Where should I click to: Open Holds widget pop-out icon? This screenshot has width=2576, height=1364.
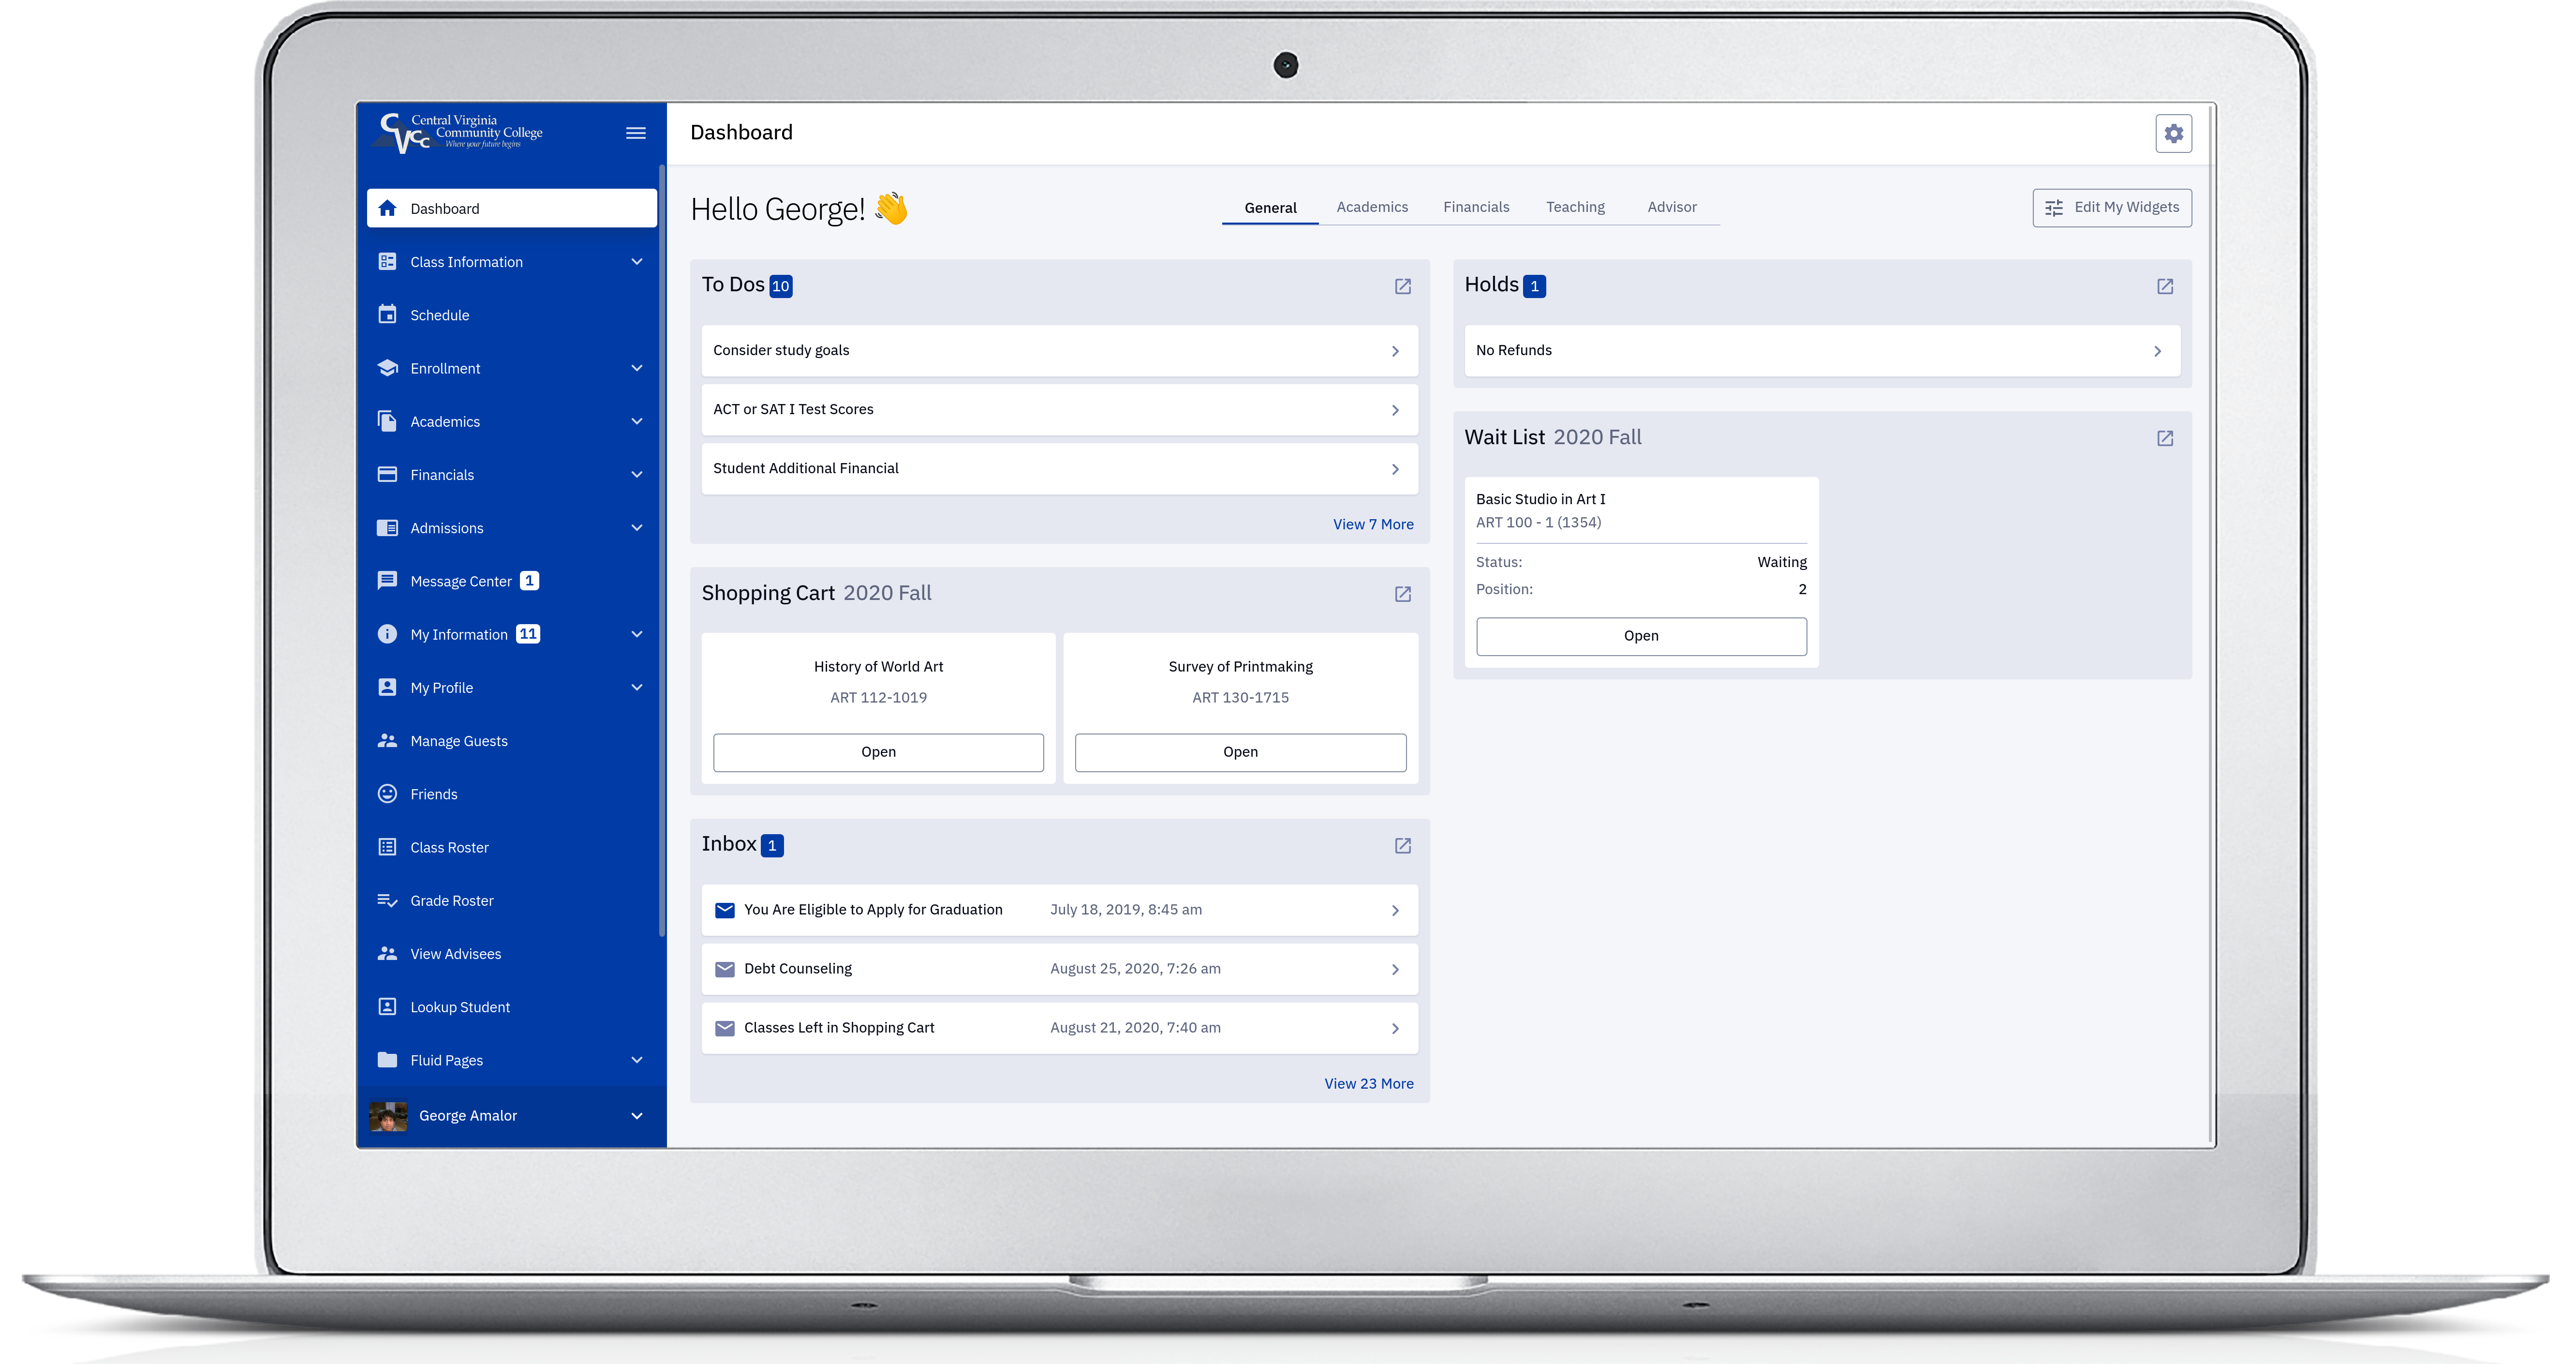pyautogui.click(x=2164, y=286)
